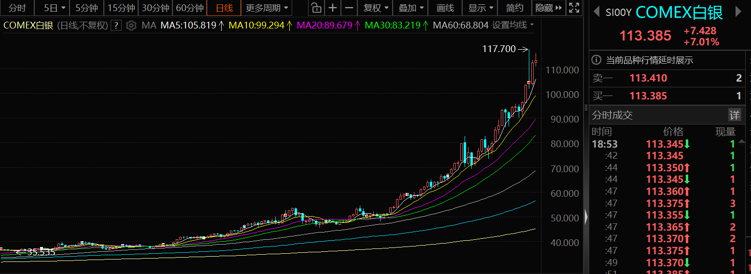Screen dimensions: 751x274
Task: Click the question mark help icon
Action: tap(116, 26)
